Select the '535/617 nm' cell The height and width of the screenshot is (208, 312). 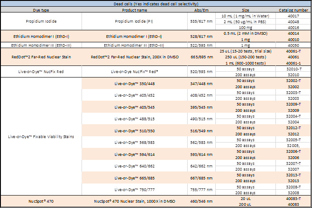pyautogui.click(x=201, y=21)
